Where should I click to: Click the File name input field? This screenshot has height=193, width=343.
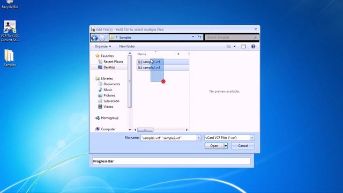[x=169, y=138]
